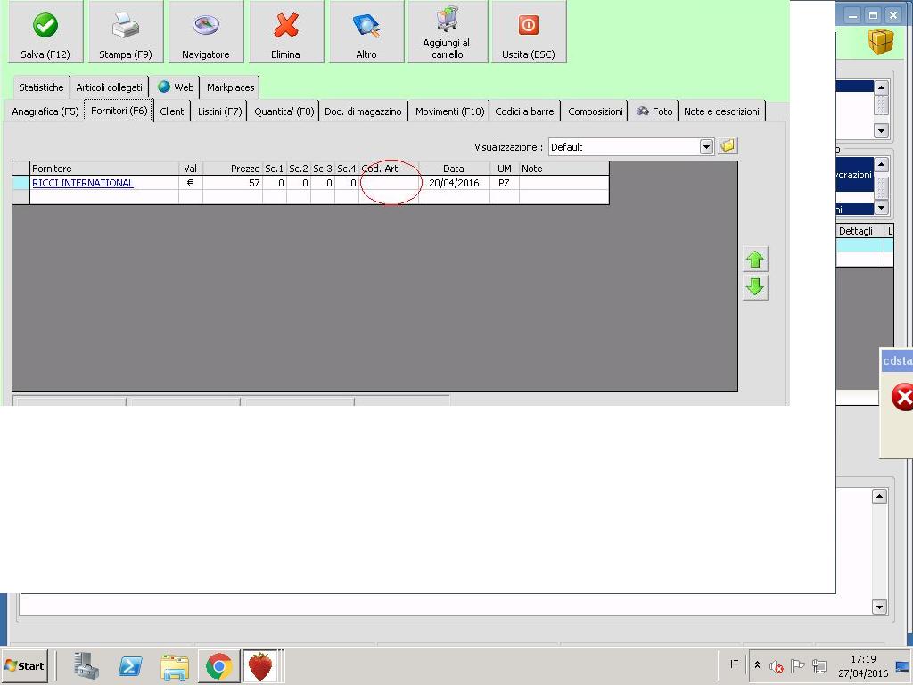Click the Data column header
The image size is (913, 685).
click(454, 169)
